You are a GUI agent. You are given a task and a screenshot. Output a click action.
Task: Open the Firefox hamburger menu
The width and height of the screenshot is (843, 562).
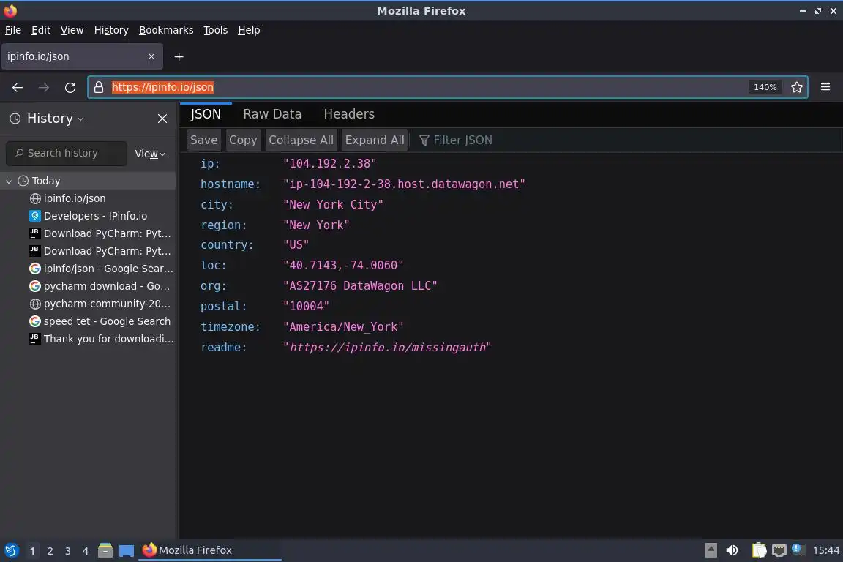pos(825,87)
